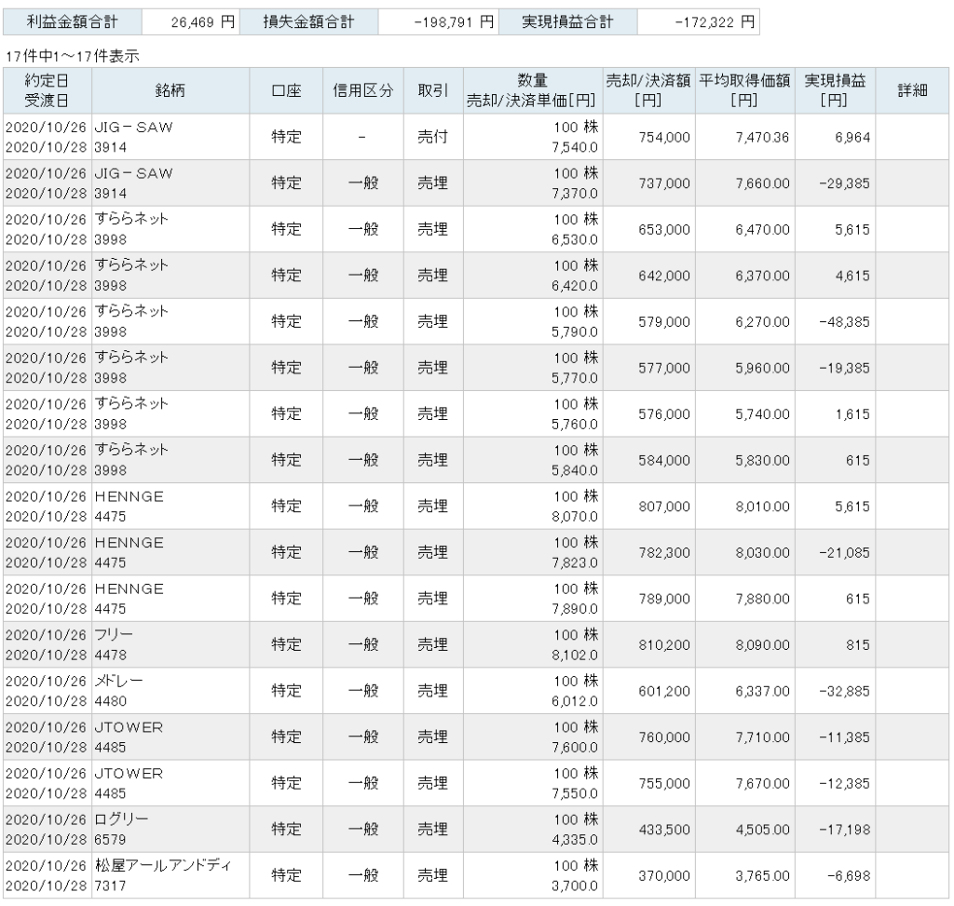Click the 653,000 settlement amount cell
954x906 pixels.
[x=648, y=229]
